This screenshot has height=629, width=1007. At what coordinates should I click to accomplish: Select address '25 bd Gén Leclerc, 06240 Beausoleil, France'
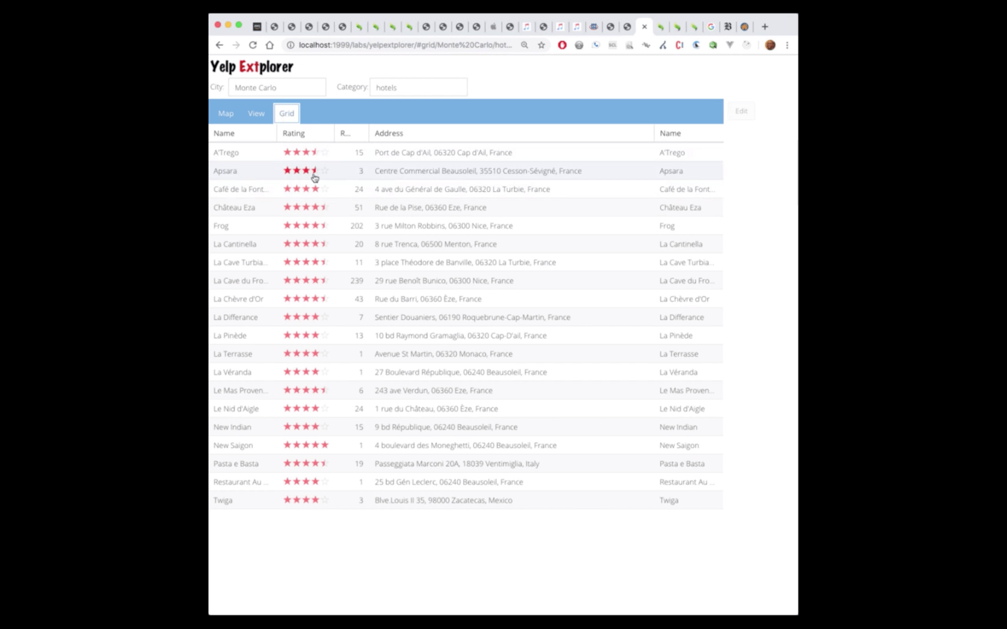click(x=449, y=482)
